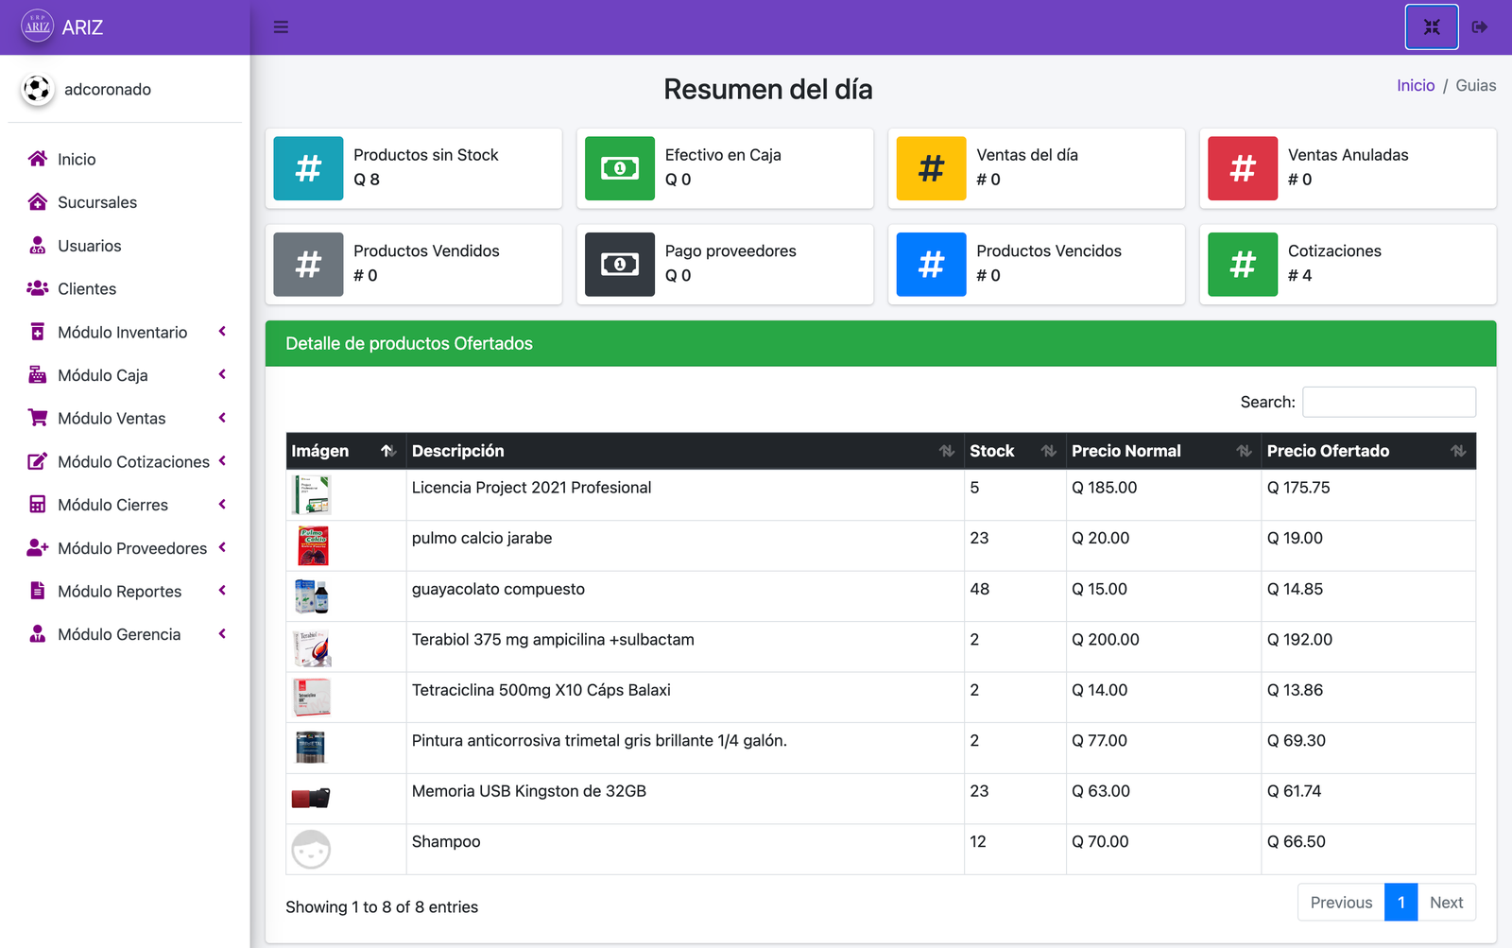The width and height of the screenshot is (1512, 948).
Task: Open the Sucursales menu entry
Action: [125, 202]
